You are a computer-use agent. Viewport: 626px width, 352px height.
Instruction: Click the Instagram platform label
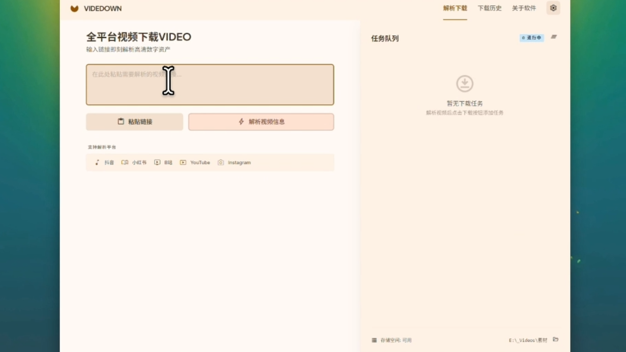click(x=239, y=162)
